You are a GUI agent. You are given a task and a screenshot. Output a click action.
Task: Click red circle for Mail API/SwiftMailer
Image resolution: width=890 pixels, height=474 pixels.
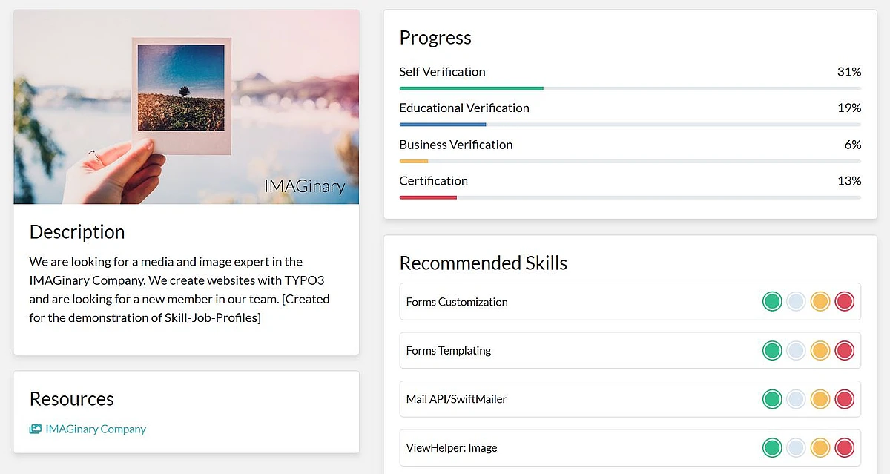click(x=844, y=399)
